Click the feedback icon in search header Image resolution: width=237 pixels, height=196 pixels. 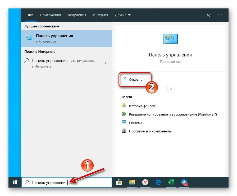pyautogui.click(x=209, y=15)
